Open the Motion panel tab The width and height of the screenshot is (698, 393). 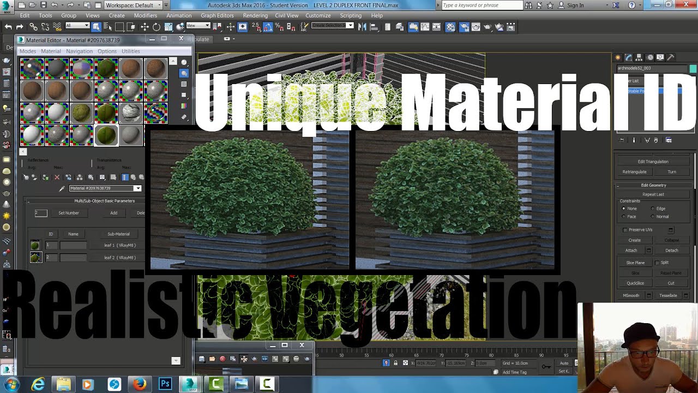click(650, 57)
